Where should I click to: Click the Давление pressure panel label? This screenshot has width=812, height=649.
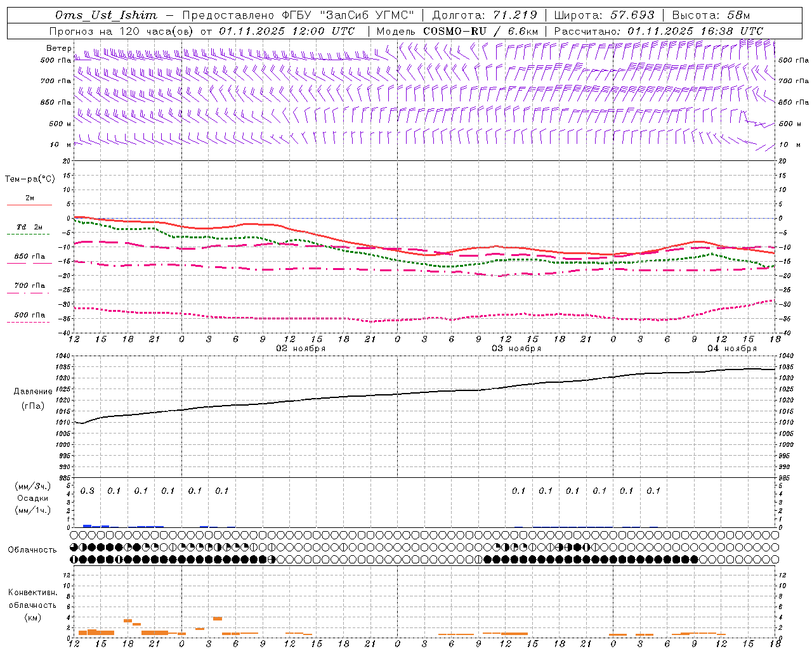point(33,392)
